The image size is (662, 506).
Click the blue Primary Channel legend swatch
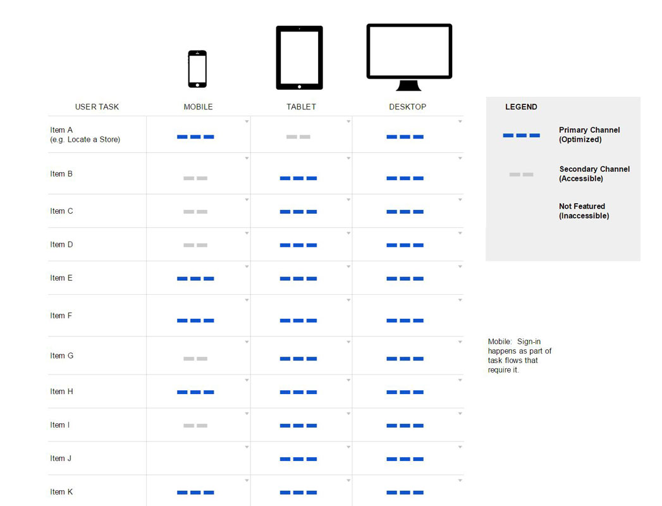(x=521, y=135)
